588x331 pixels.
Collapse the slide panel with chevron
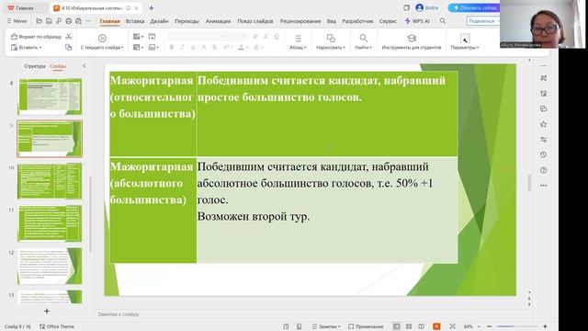coord(84,65)
